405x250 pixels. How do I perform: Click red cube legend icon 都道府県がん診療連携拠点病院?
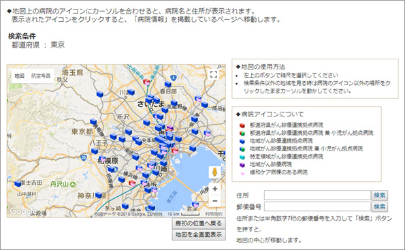pos(242,125)
